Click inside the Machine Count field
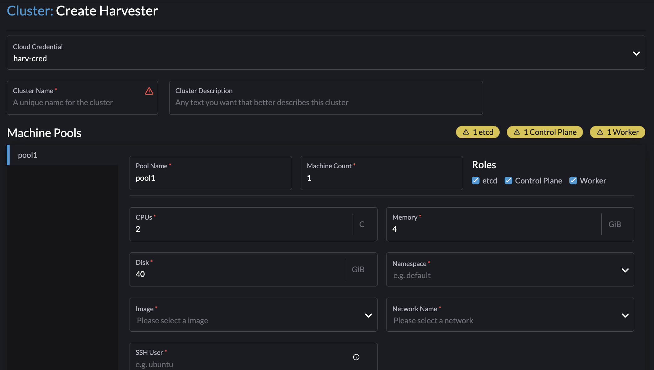Screen dimensions: 654x370 click(x=381, y=178)
